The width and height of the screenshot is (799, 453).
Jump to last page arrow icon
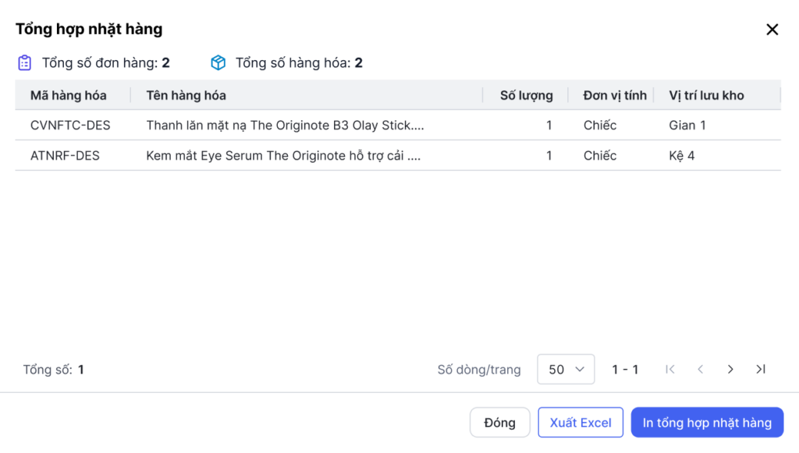click(x=761, y=370)
